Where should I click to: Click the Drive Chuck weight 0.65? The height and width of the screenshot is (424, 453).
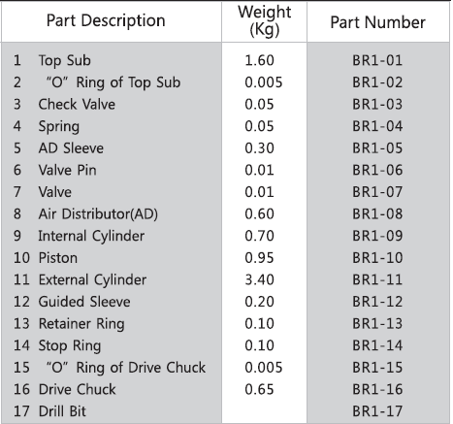coord(259,389)
